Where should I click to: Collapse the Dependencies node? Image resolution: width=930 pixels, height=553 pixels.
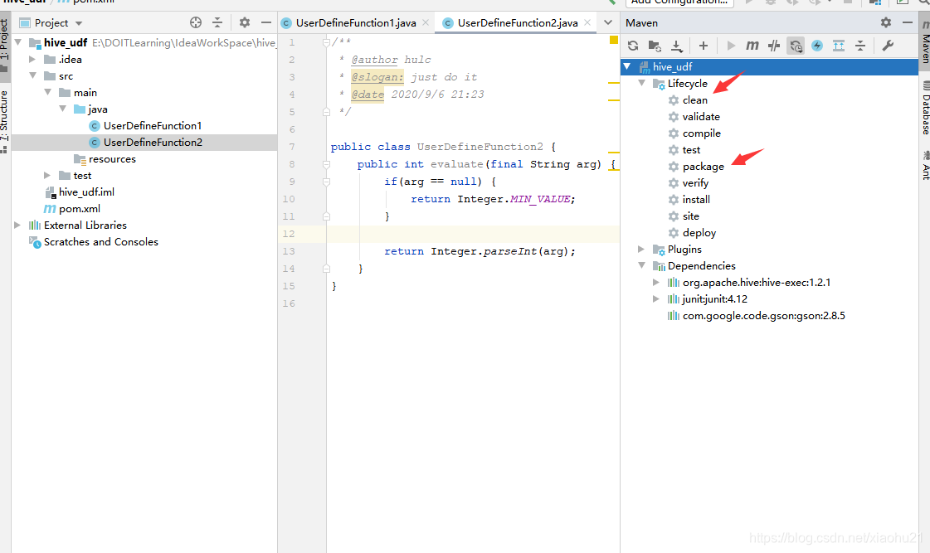tap(642, 265)
